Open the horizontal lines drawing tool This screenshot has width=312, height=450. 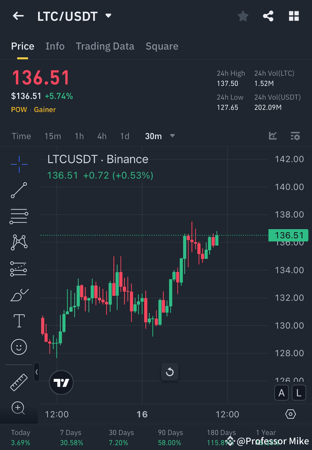(19, 216)
